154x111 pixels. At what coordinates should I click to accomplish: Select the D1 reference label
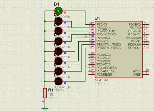tap(56, 4)
